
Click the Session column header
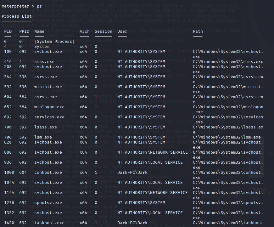(103, 31)
